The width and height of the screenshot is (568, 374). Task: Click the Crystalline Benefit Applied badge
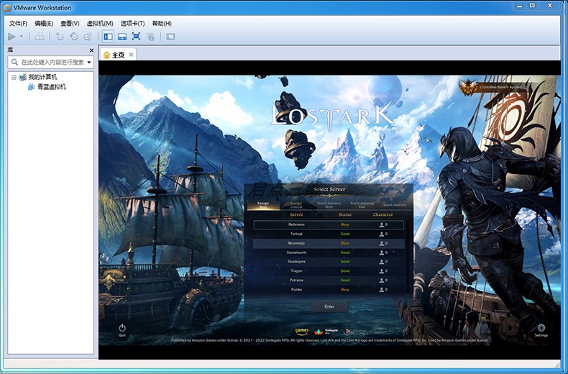(x=493, y=87)
